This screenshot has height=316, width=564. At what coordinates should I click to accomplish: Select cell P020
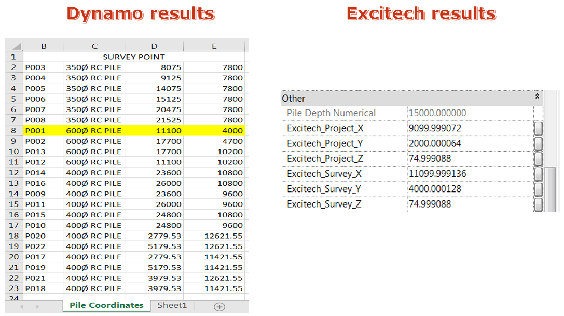tap(44, 236)
